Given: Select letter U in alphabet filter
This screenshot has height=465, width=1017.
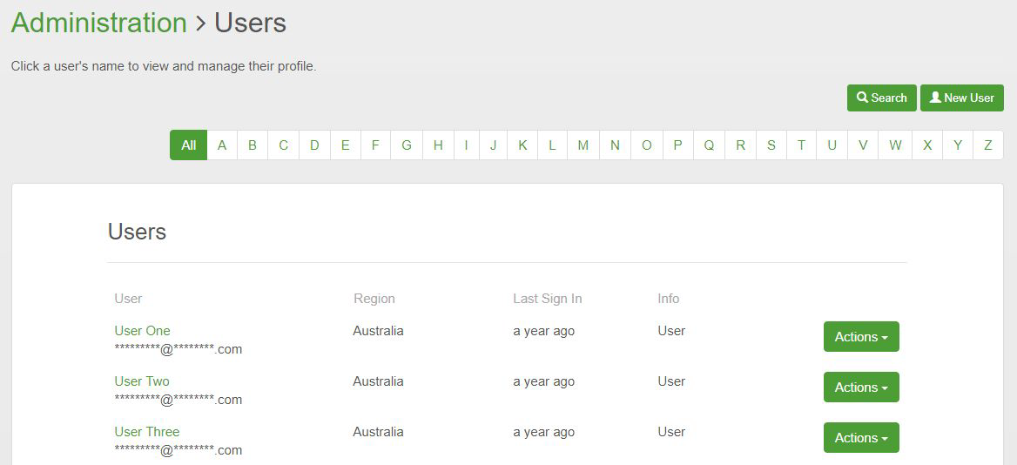Looking at the screenshot, I should click(x=832, y=145).
